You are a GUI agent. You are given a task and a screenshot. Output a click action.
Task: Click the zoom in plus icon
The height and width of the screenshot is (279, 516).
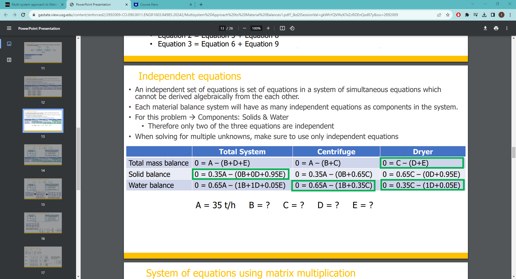(x=268, y=28)
